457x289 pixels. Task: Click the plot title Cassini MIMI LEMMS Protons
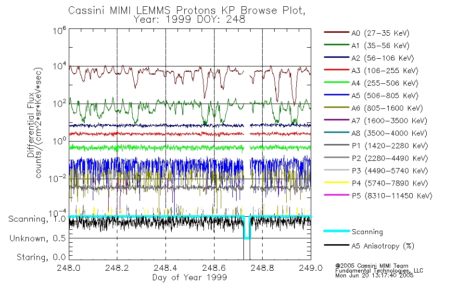click(x=187, y=11)
